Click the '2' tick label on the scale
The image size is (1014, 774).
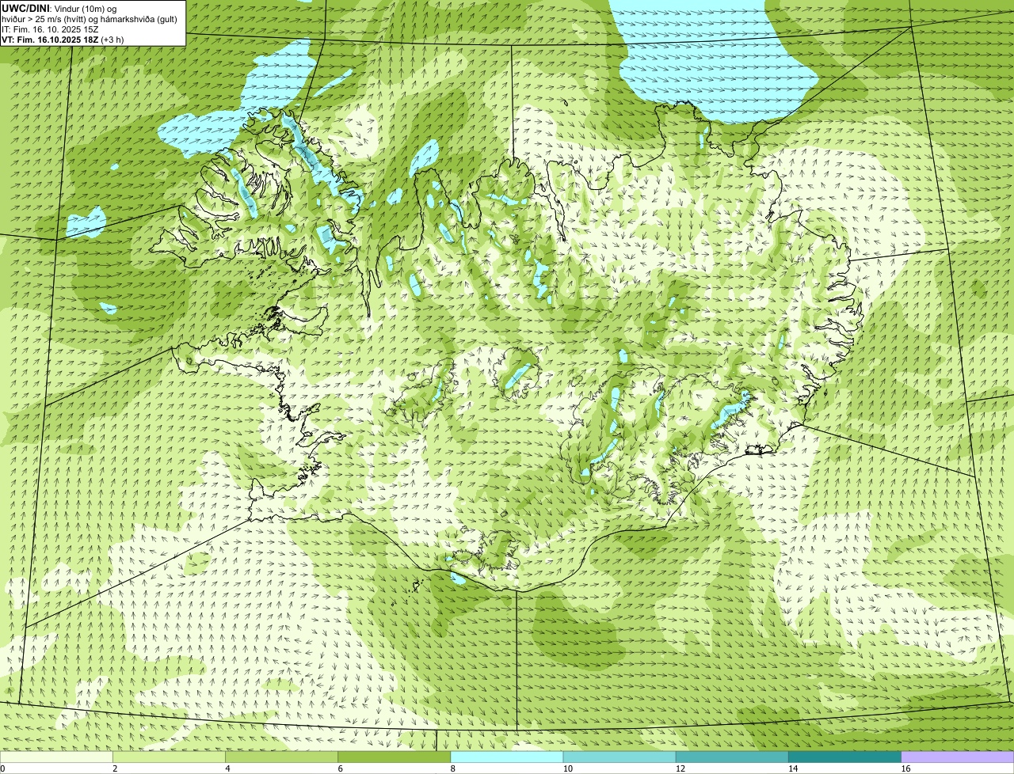click(x=115, y=768)
